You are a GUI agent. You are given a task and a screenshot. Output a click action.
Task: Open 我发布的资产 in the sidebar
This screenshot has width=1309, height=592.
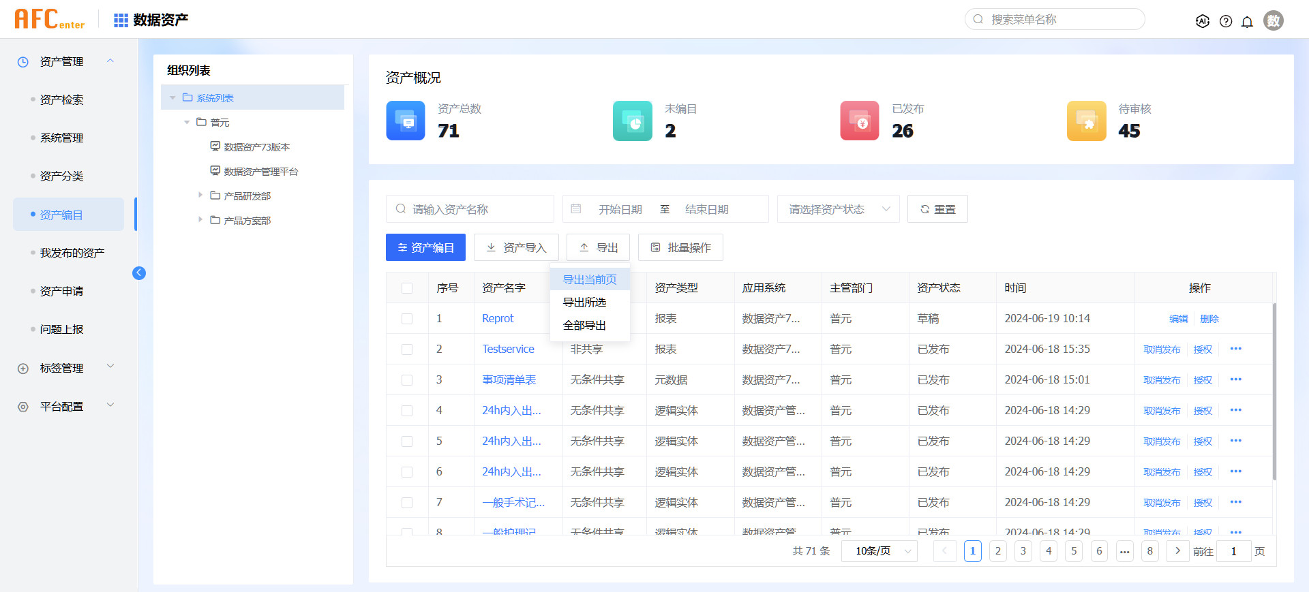click(72, 253)
